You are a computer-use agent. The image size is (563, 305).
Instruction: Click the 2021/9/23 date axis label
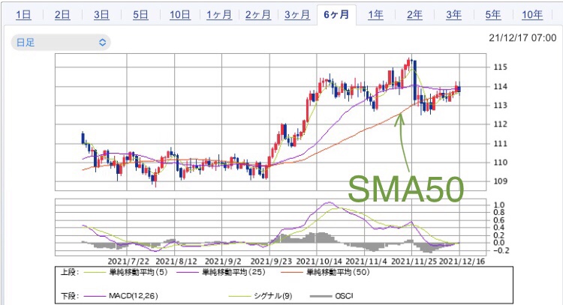click(x=271, y=262)
